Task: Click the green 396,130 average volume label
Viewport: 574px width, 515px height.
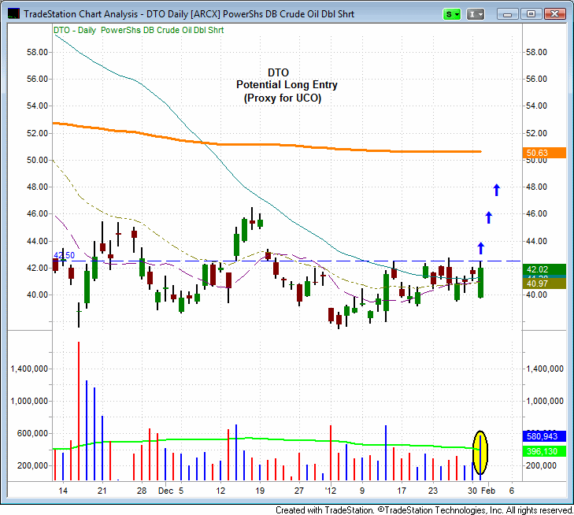Action: pos(544,451)
